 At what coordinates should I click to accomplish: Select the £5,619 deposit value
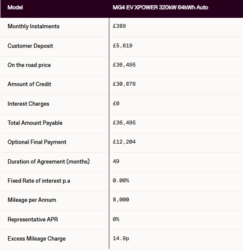tap(123, 46)
